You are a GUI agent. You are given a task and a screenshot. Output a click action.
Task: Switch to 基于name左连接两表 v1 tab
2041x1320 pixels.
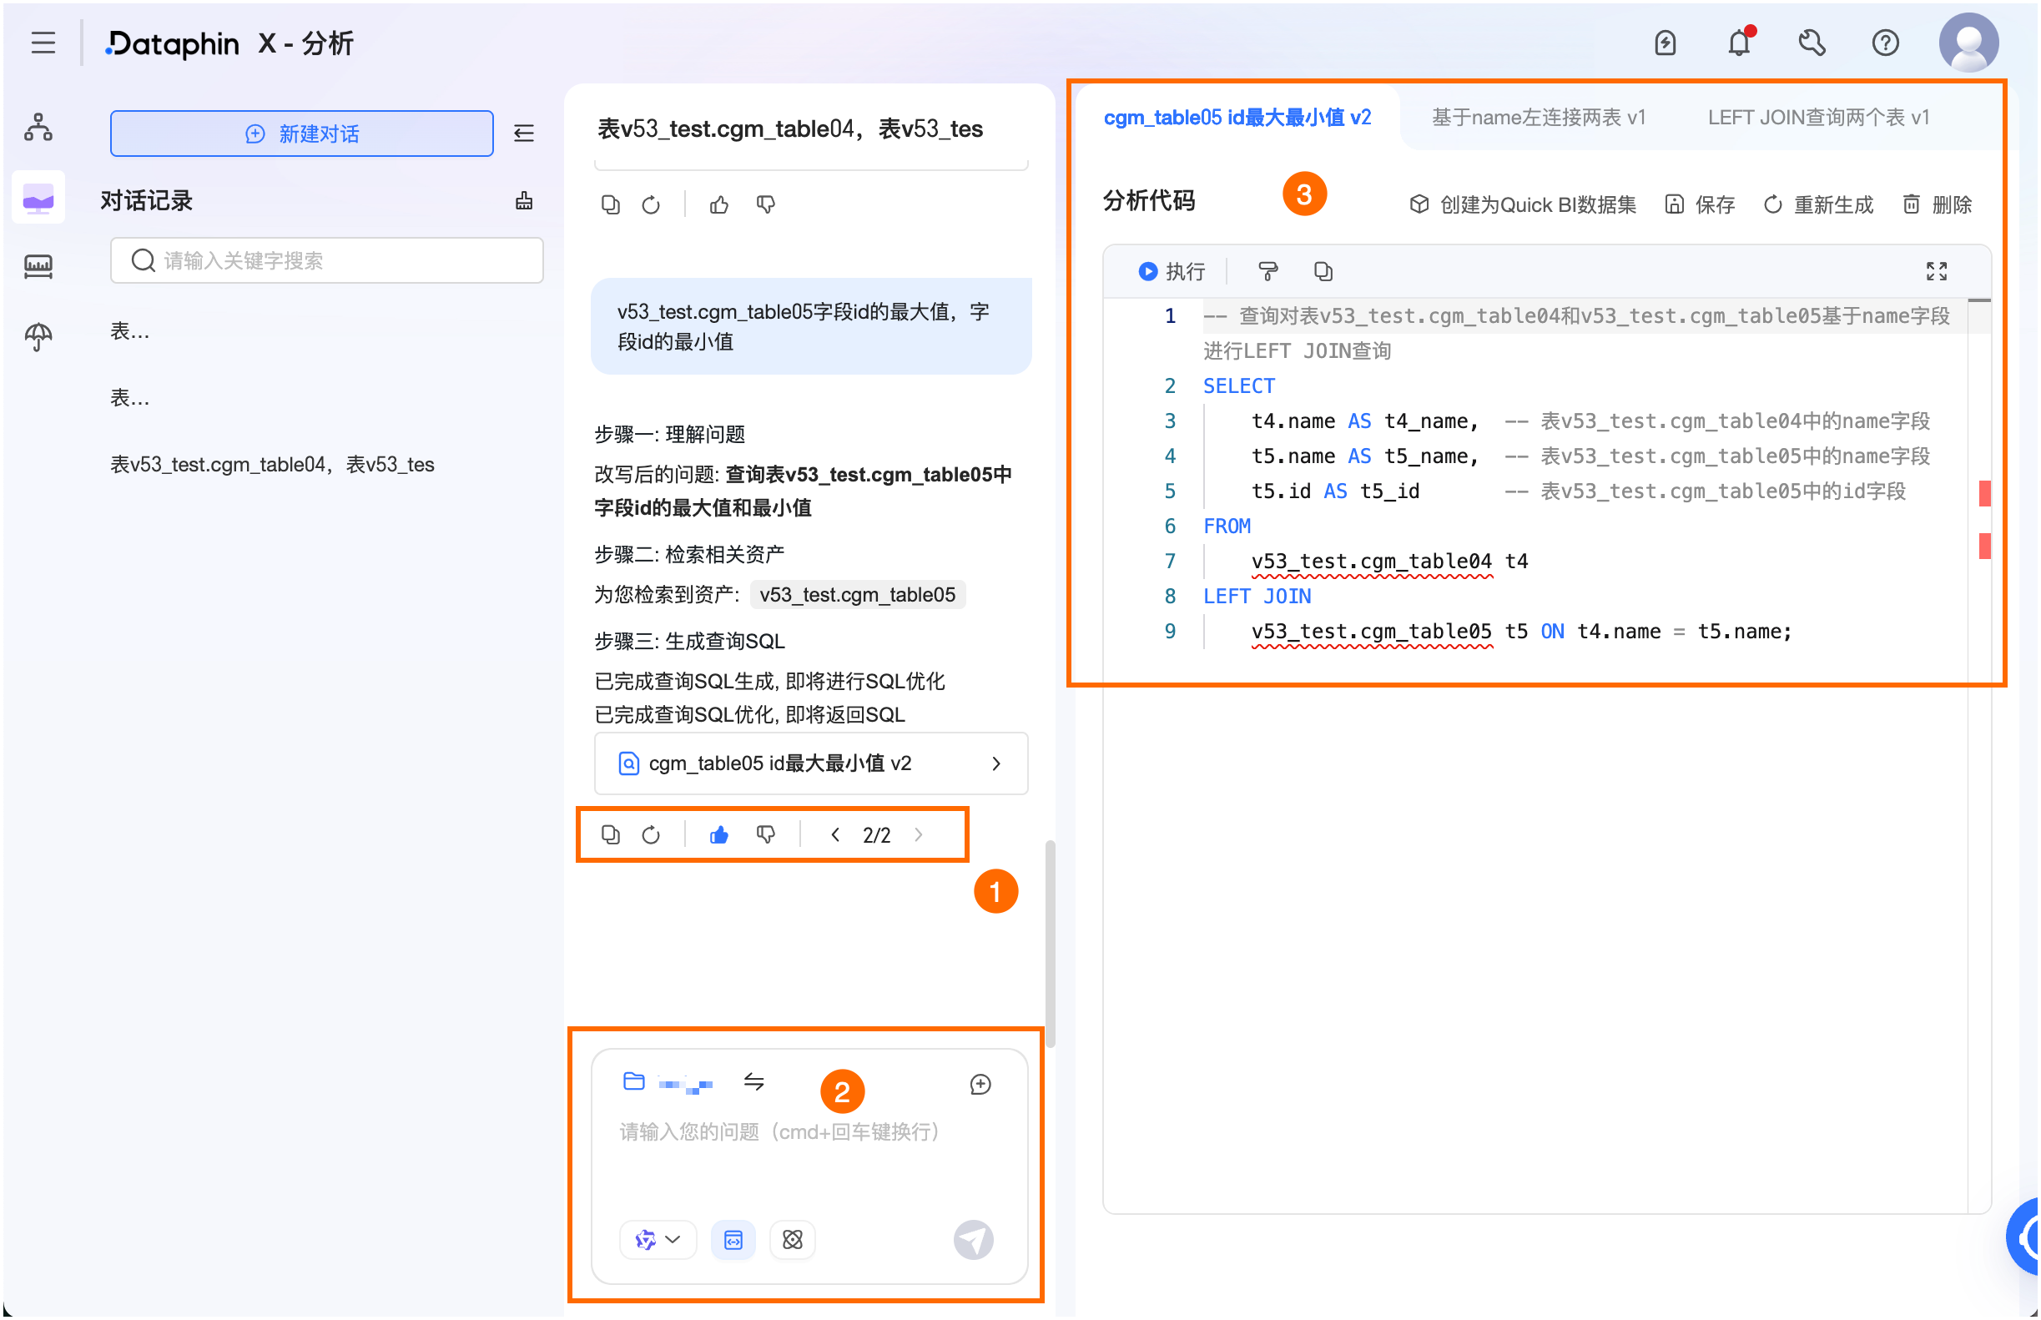click(1538, 118)
